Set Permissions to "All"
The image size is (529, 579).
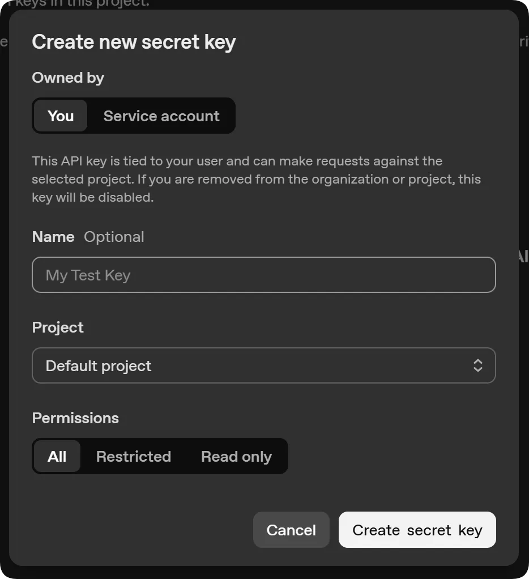57,456
